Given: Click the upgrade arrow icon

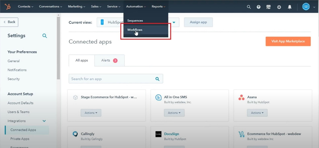Looking at the screenshot, I should [x=259, y=7].
